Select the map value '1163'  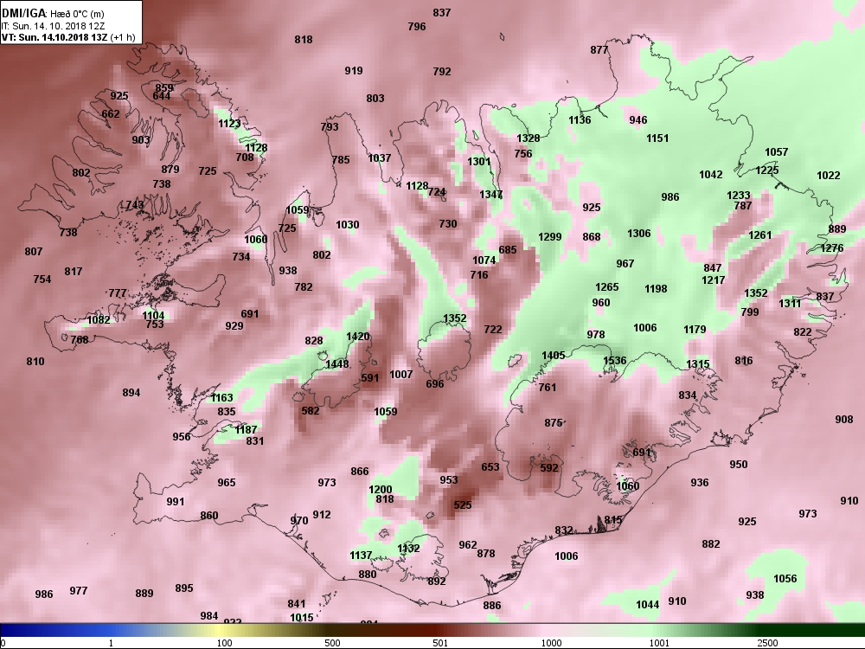pos(221,397)
